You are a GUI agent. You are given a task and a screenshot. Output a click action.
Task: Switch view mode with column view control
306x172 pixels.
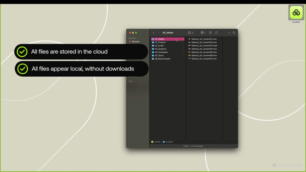[x=190, y=33]
